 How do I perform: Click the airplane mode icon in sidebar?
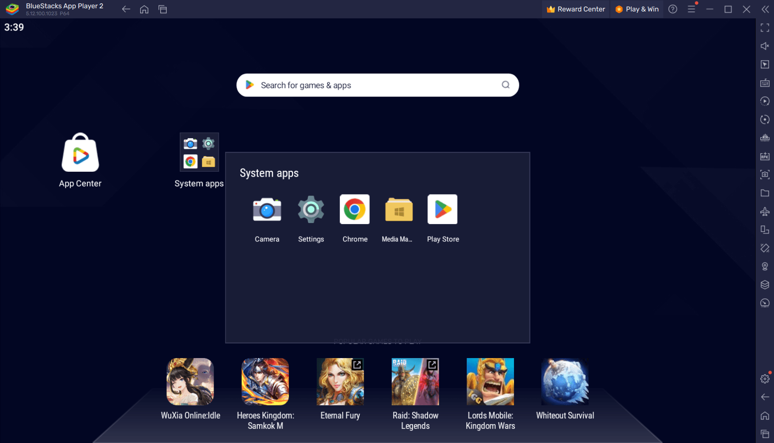765,211
